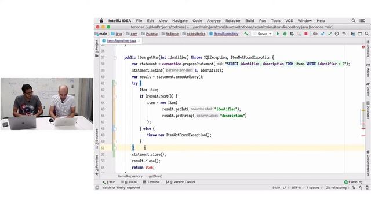Open the Event Log

coord(353,182)
